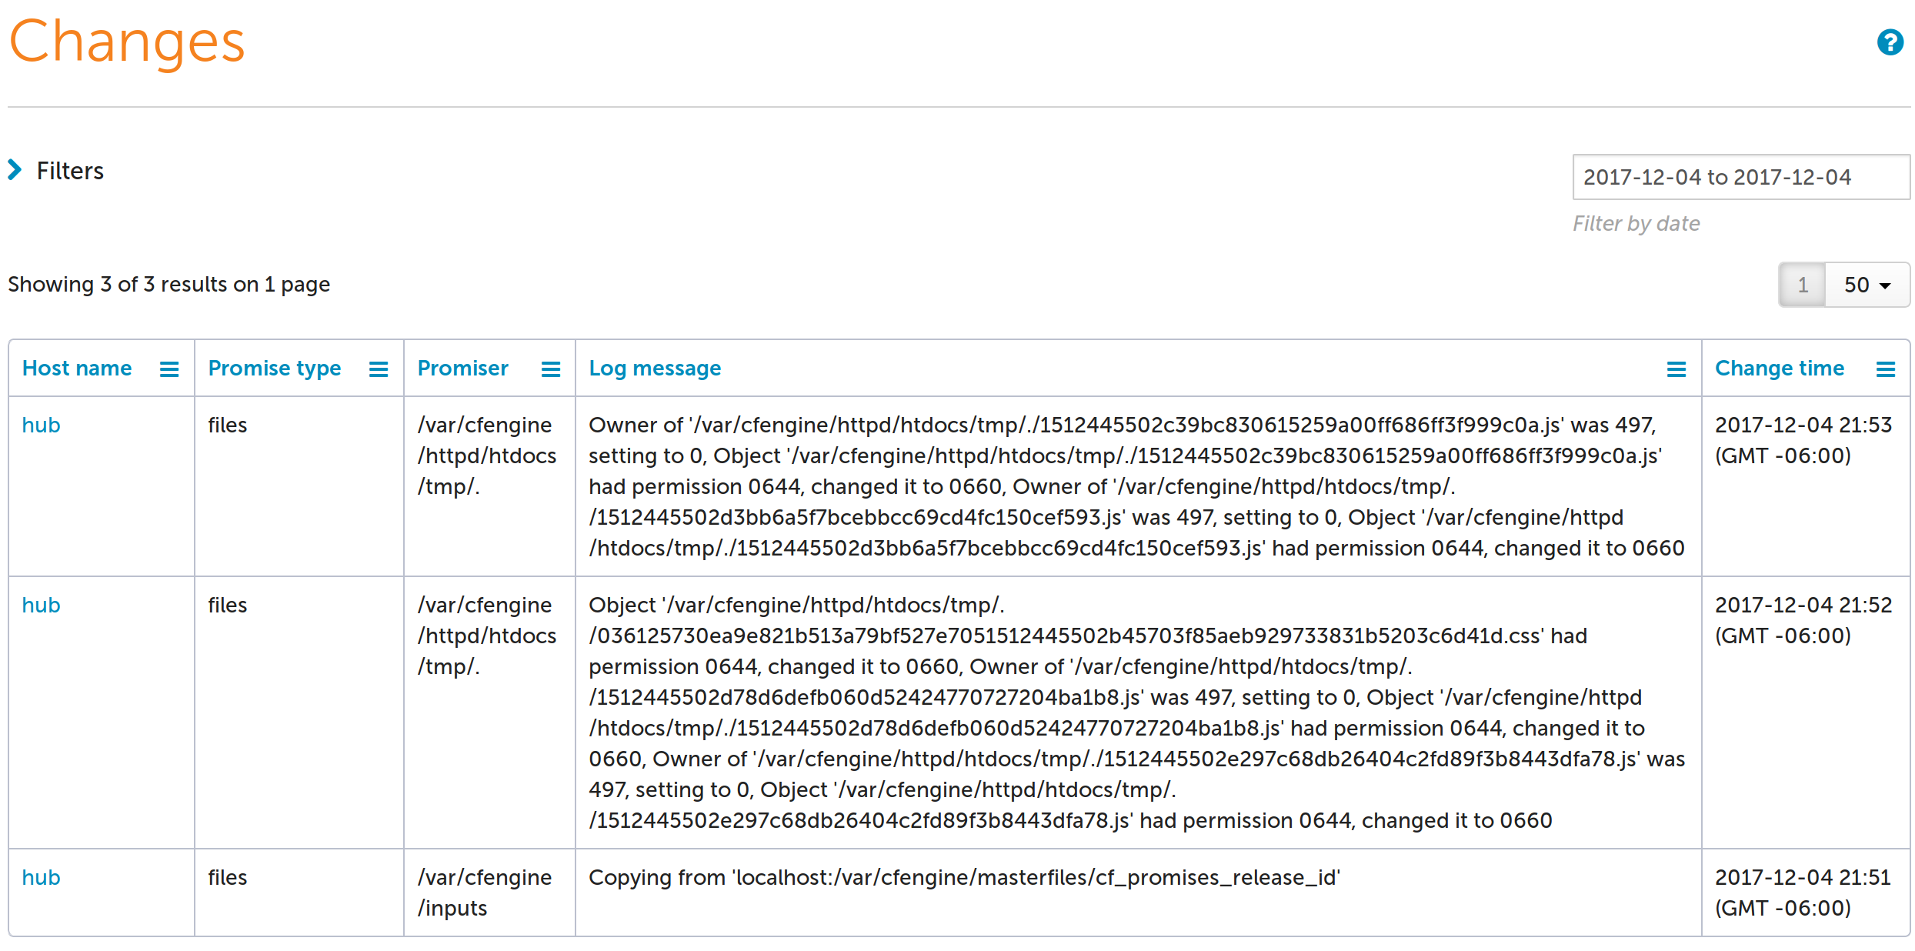Open the help icon in the top corner
Viewport: 1915px width, 951px height.
click(x=1889, y=42)
